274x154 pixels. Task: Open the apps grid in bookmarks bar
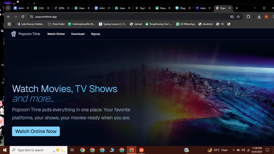pos(9,24)
